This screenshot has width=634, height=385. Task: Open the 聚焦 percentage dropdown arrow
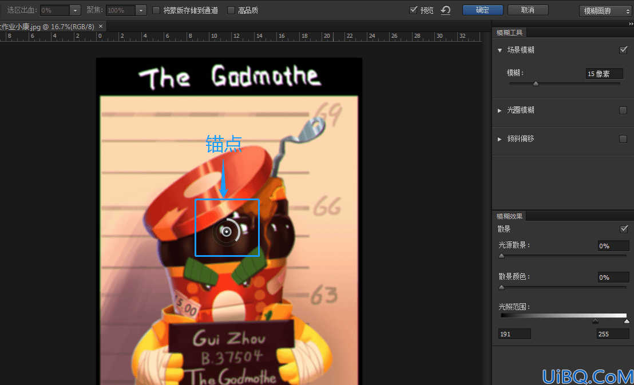tap(141, 10)
